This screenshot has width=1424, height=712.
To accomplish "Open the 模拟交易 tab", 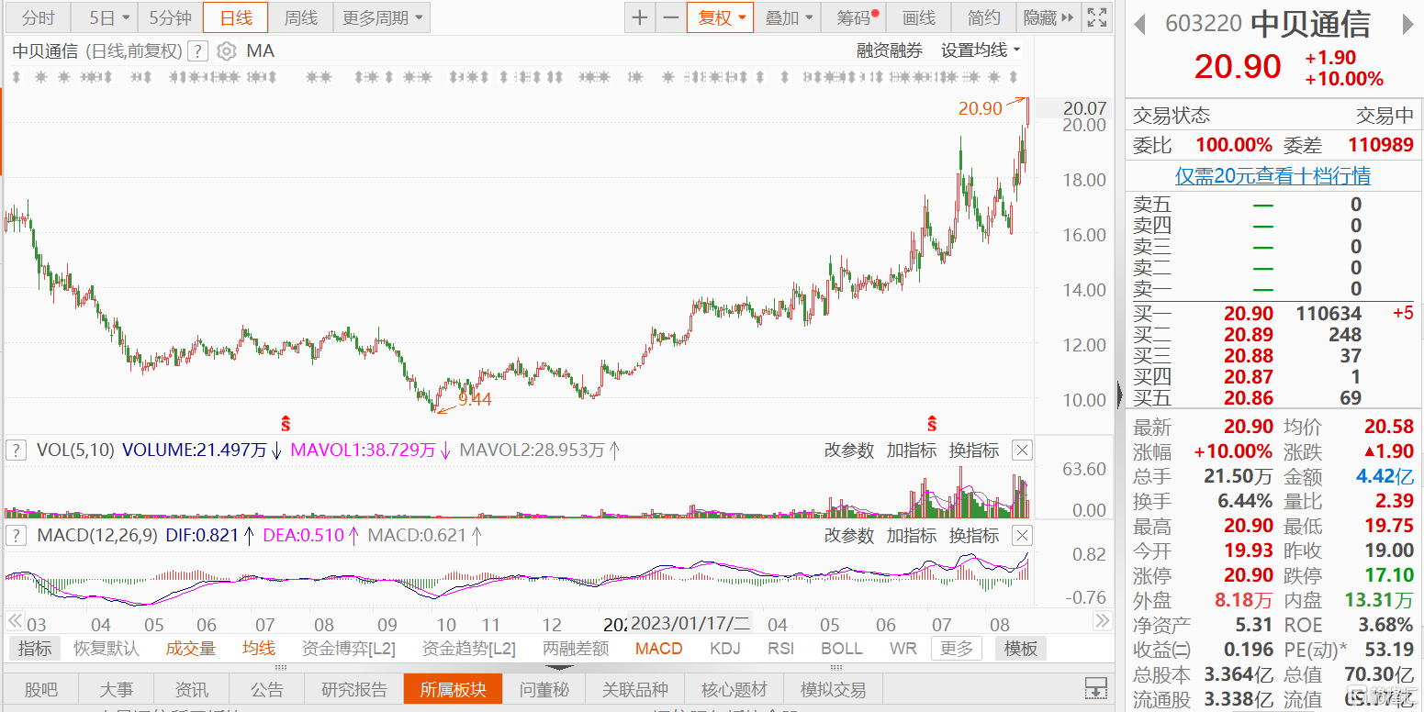I will [x=833, y=689].
